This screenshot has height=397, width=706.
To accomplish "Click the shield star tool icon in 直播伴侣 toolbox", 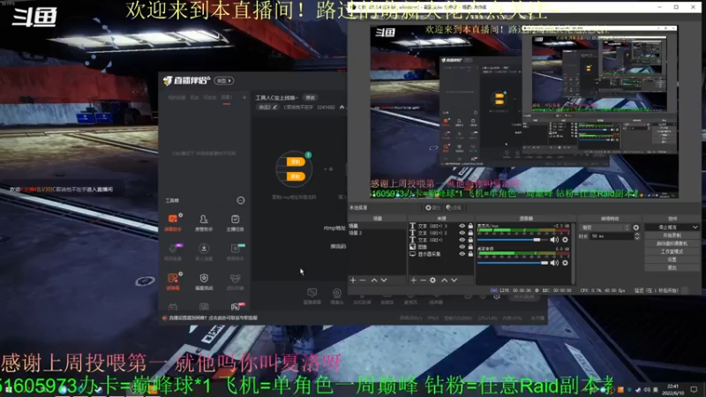I will (204, 278).
